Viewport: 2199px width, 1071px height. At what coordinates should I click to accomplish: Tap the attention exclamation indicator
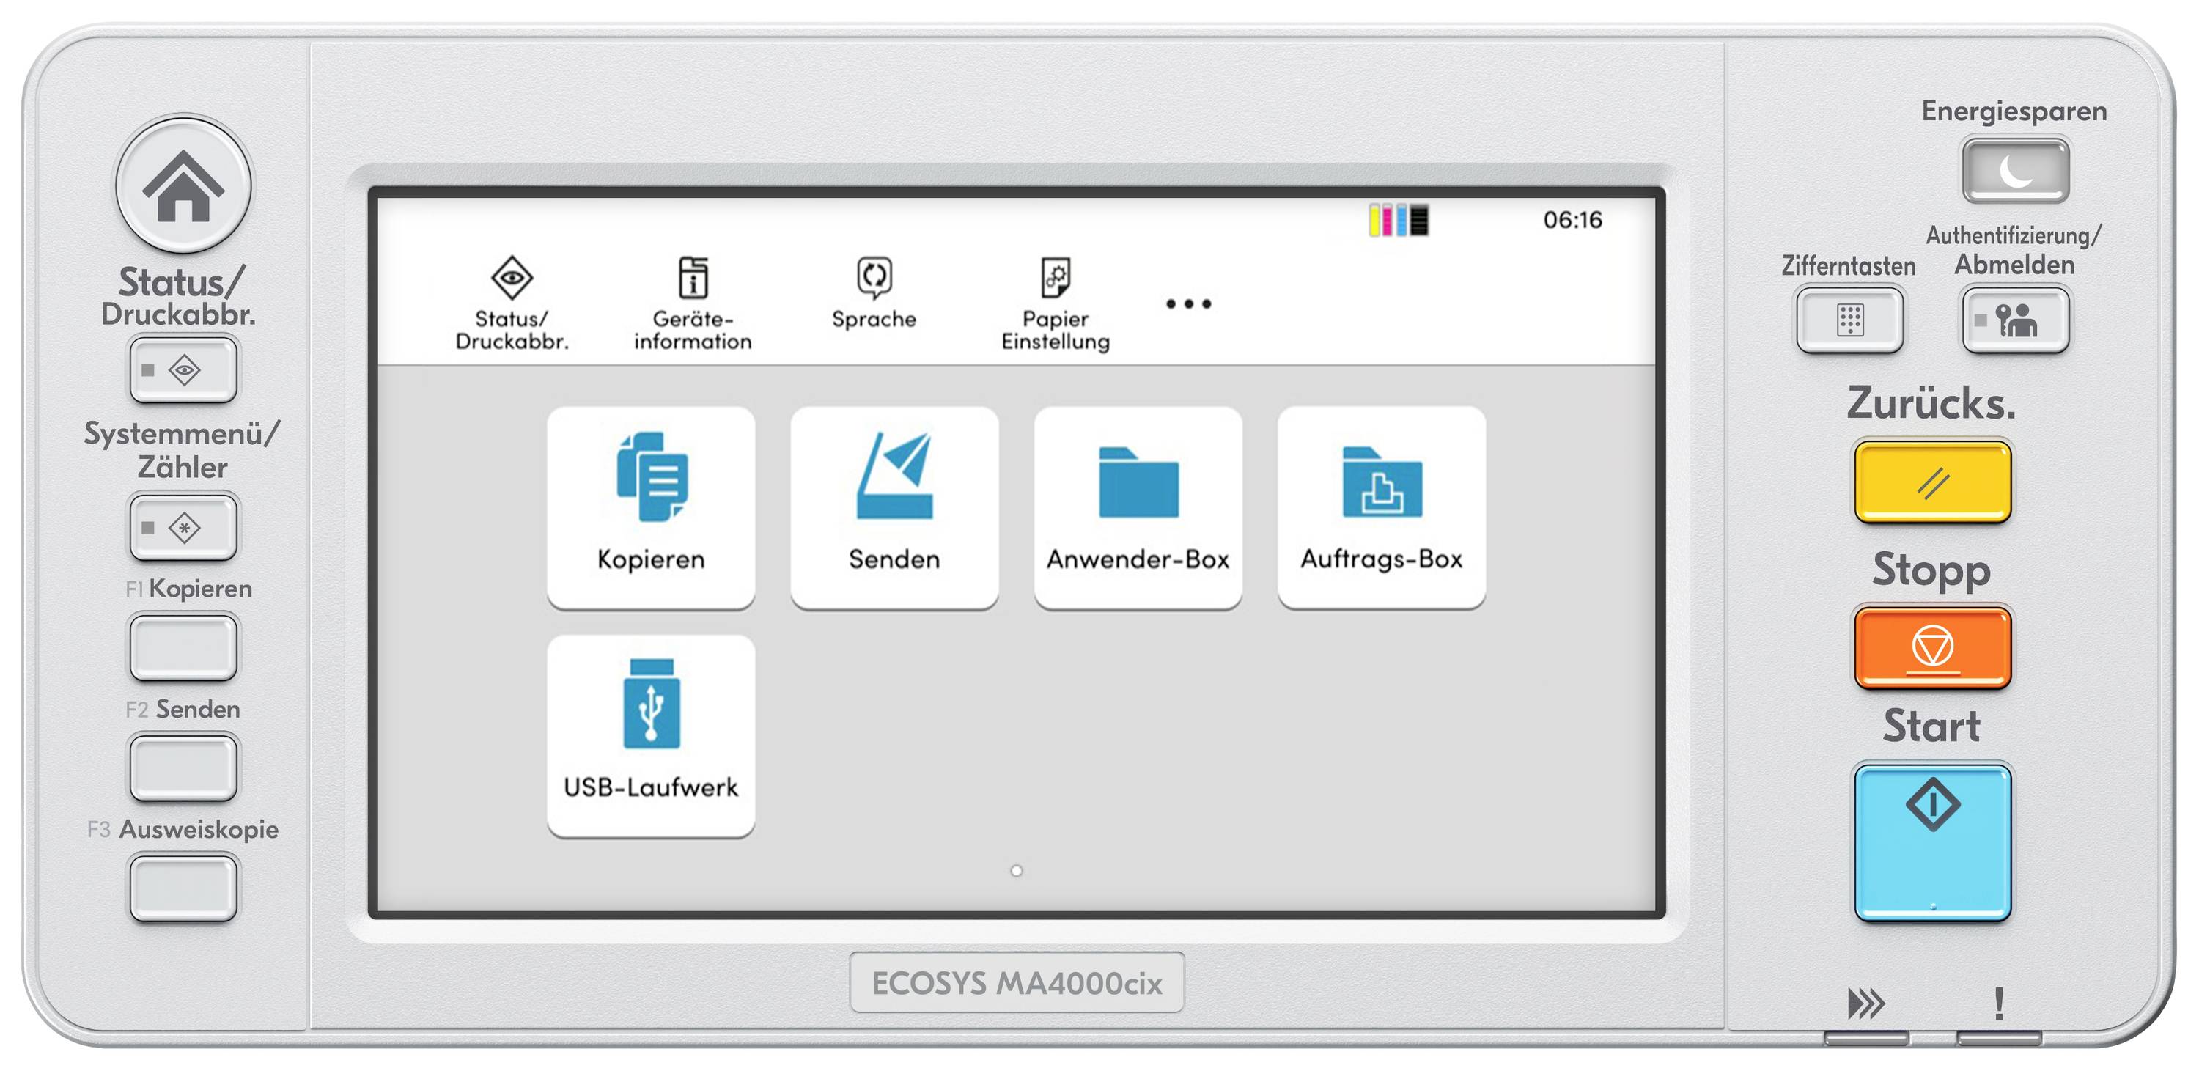pyautogui.click(x=1998, y=1004)
